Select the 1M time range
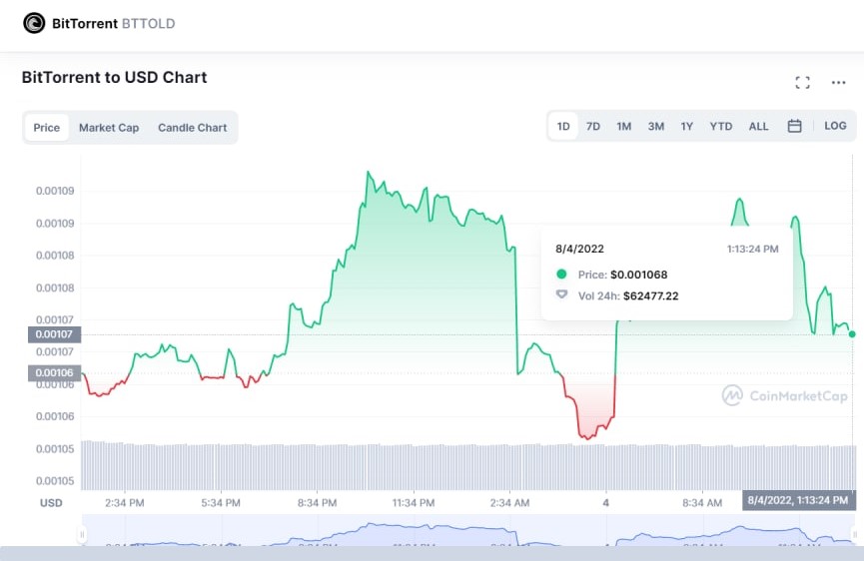The height and width of the screenshot is (561, 864). pos(623,126)
